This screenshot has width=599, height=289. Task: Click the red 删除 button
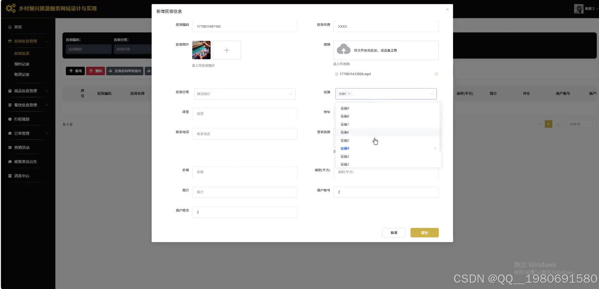pos(96,71)
